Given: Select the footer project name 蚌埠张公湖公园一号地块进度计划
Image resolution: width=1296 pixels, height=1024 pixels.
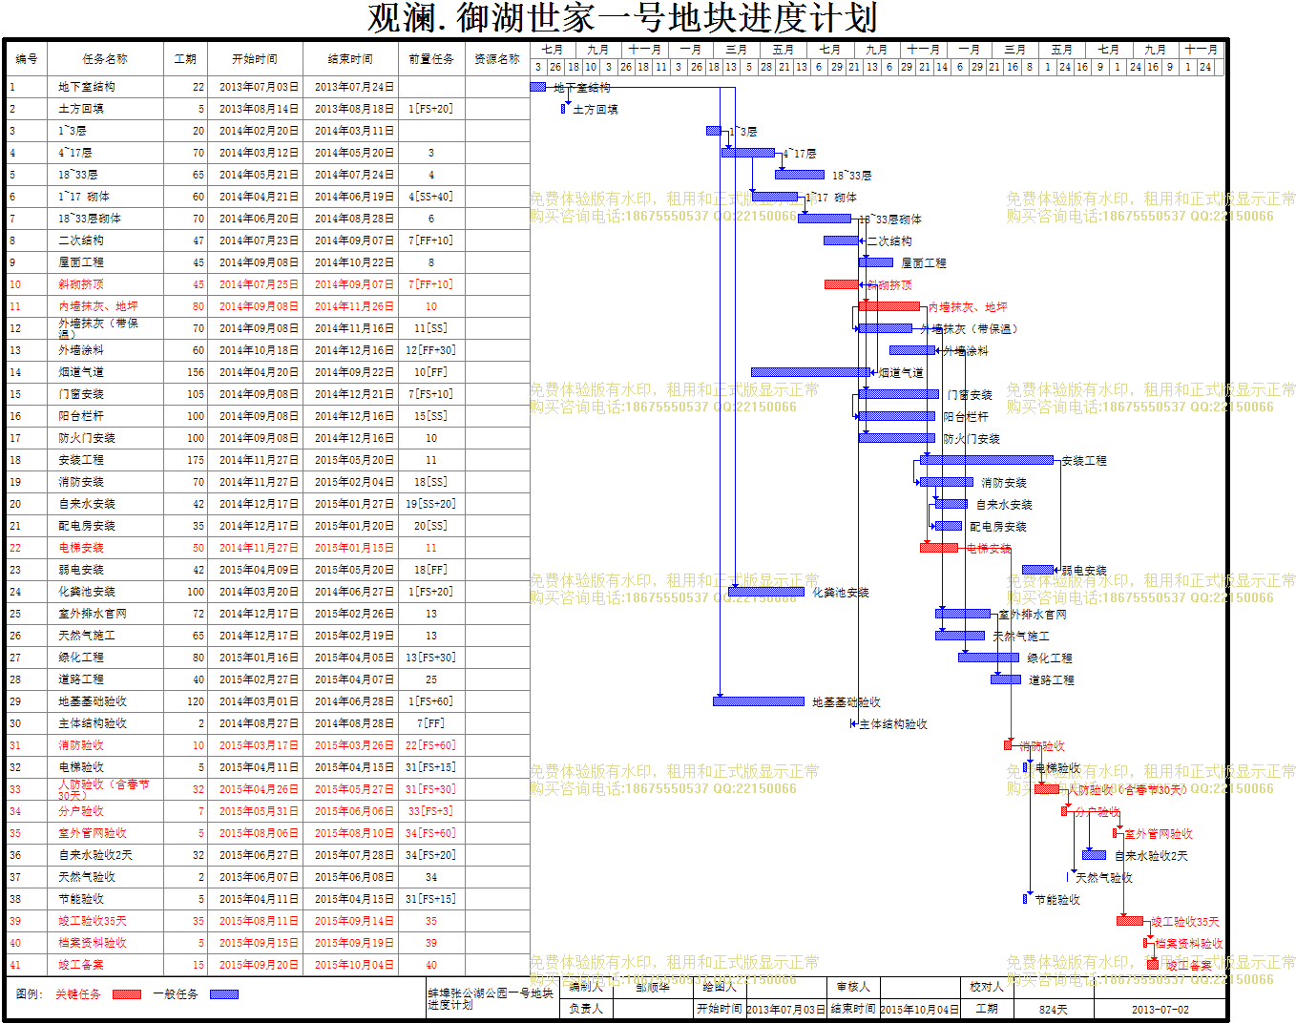Looking at the screenshot, I should (491, 998).
